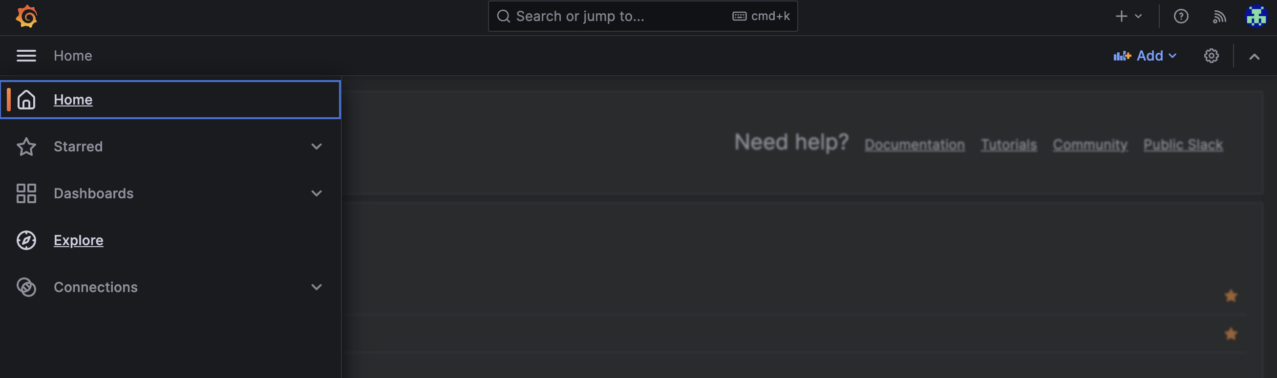Click the Starred star icon in the sidebar
Image resolution: width=1277 pixels, height=378 pixels.
pos(26,147)
